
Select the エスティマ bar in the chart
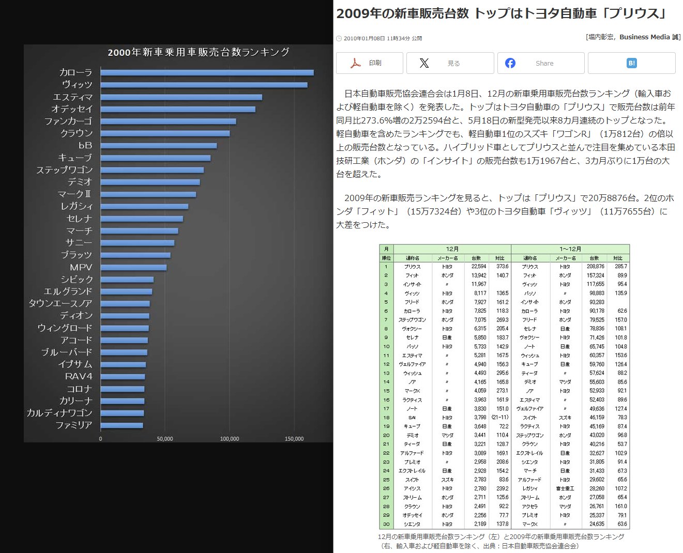[181, 97]
